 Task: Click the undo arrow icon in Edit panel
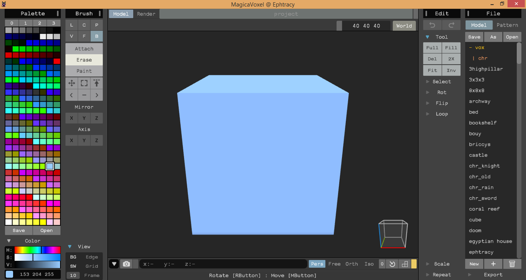tap(432, 25)
